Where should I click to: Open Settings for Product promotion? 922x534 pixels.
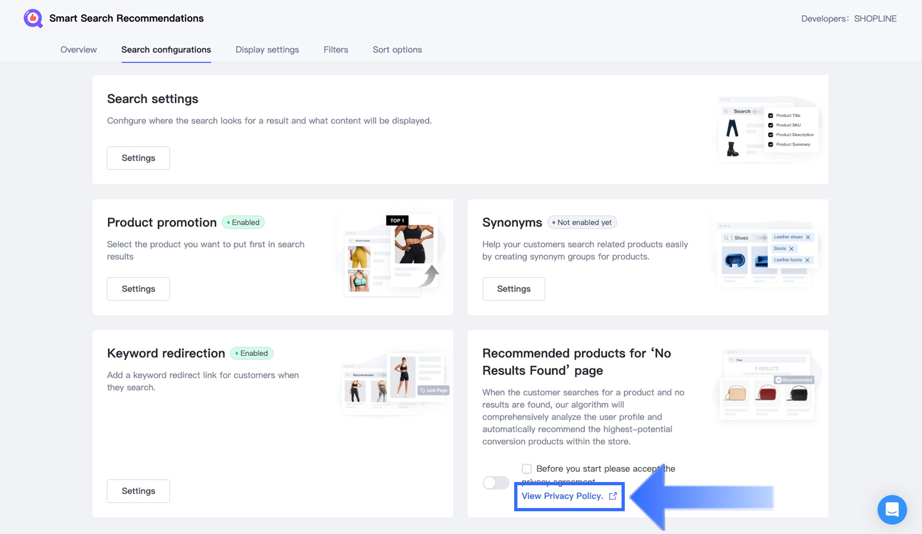coord(138,289)
